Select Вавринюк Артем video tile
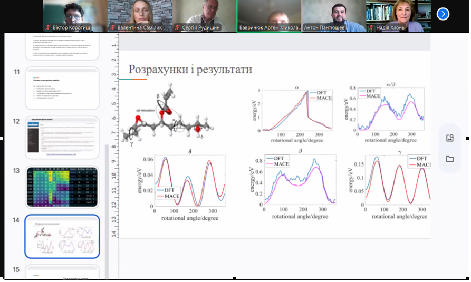Viewport: 471px width, 282px height. [269, 16]
